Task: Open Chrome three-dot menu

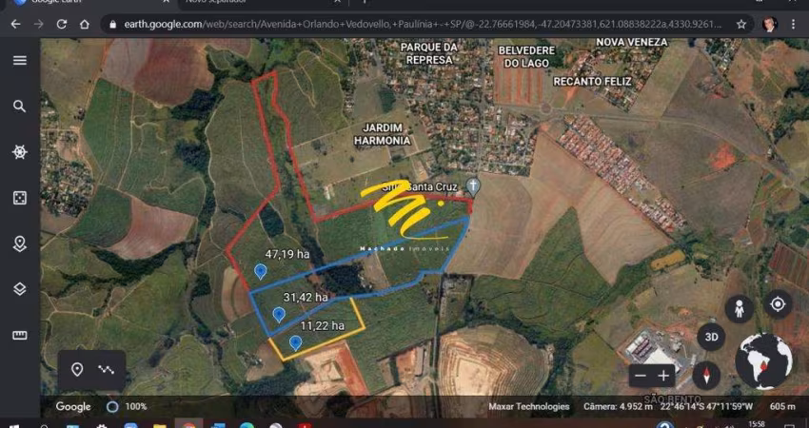Action: coord(794,24)
